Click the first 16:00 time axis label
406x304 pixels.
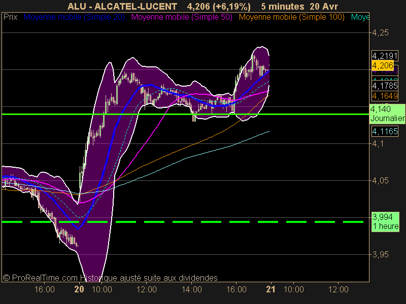[45, 289]
